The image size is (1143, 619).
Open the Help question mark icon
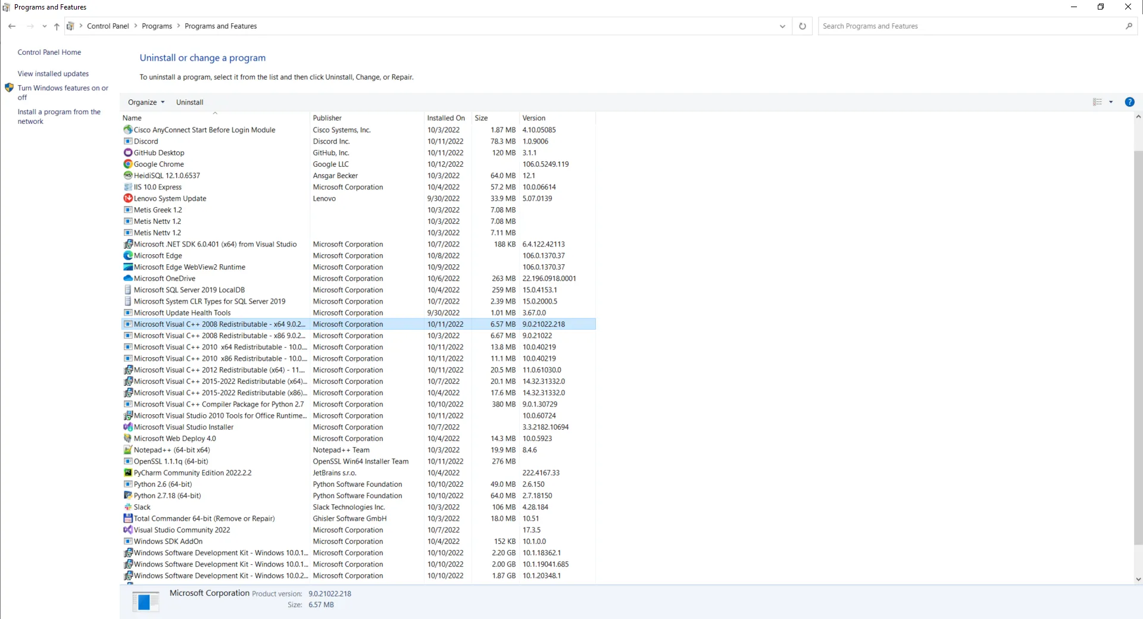(1129, 102)
